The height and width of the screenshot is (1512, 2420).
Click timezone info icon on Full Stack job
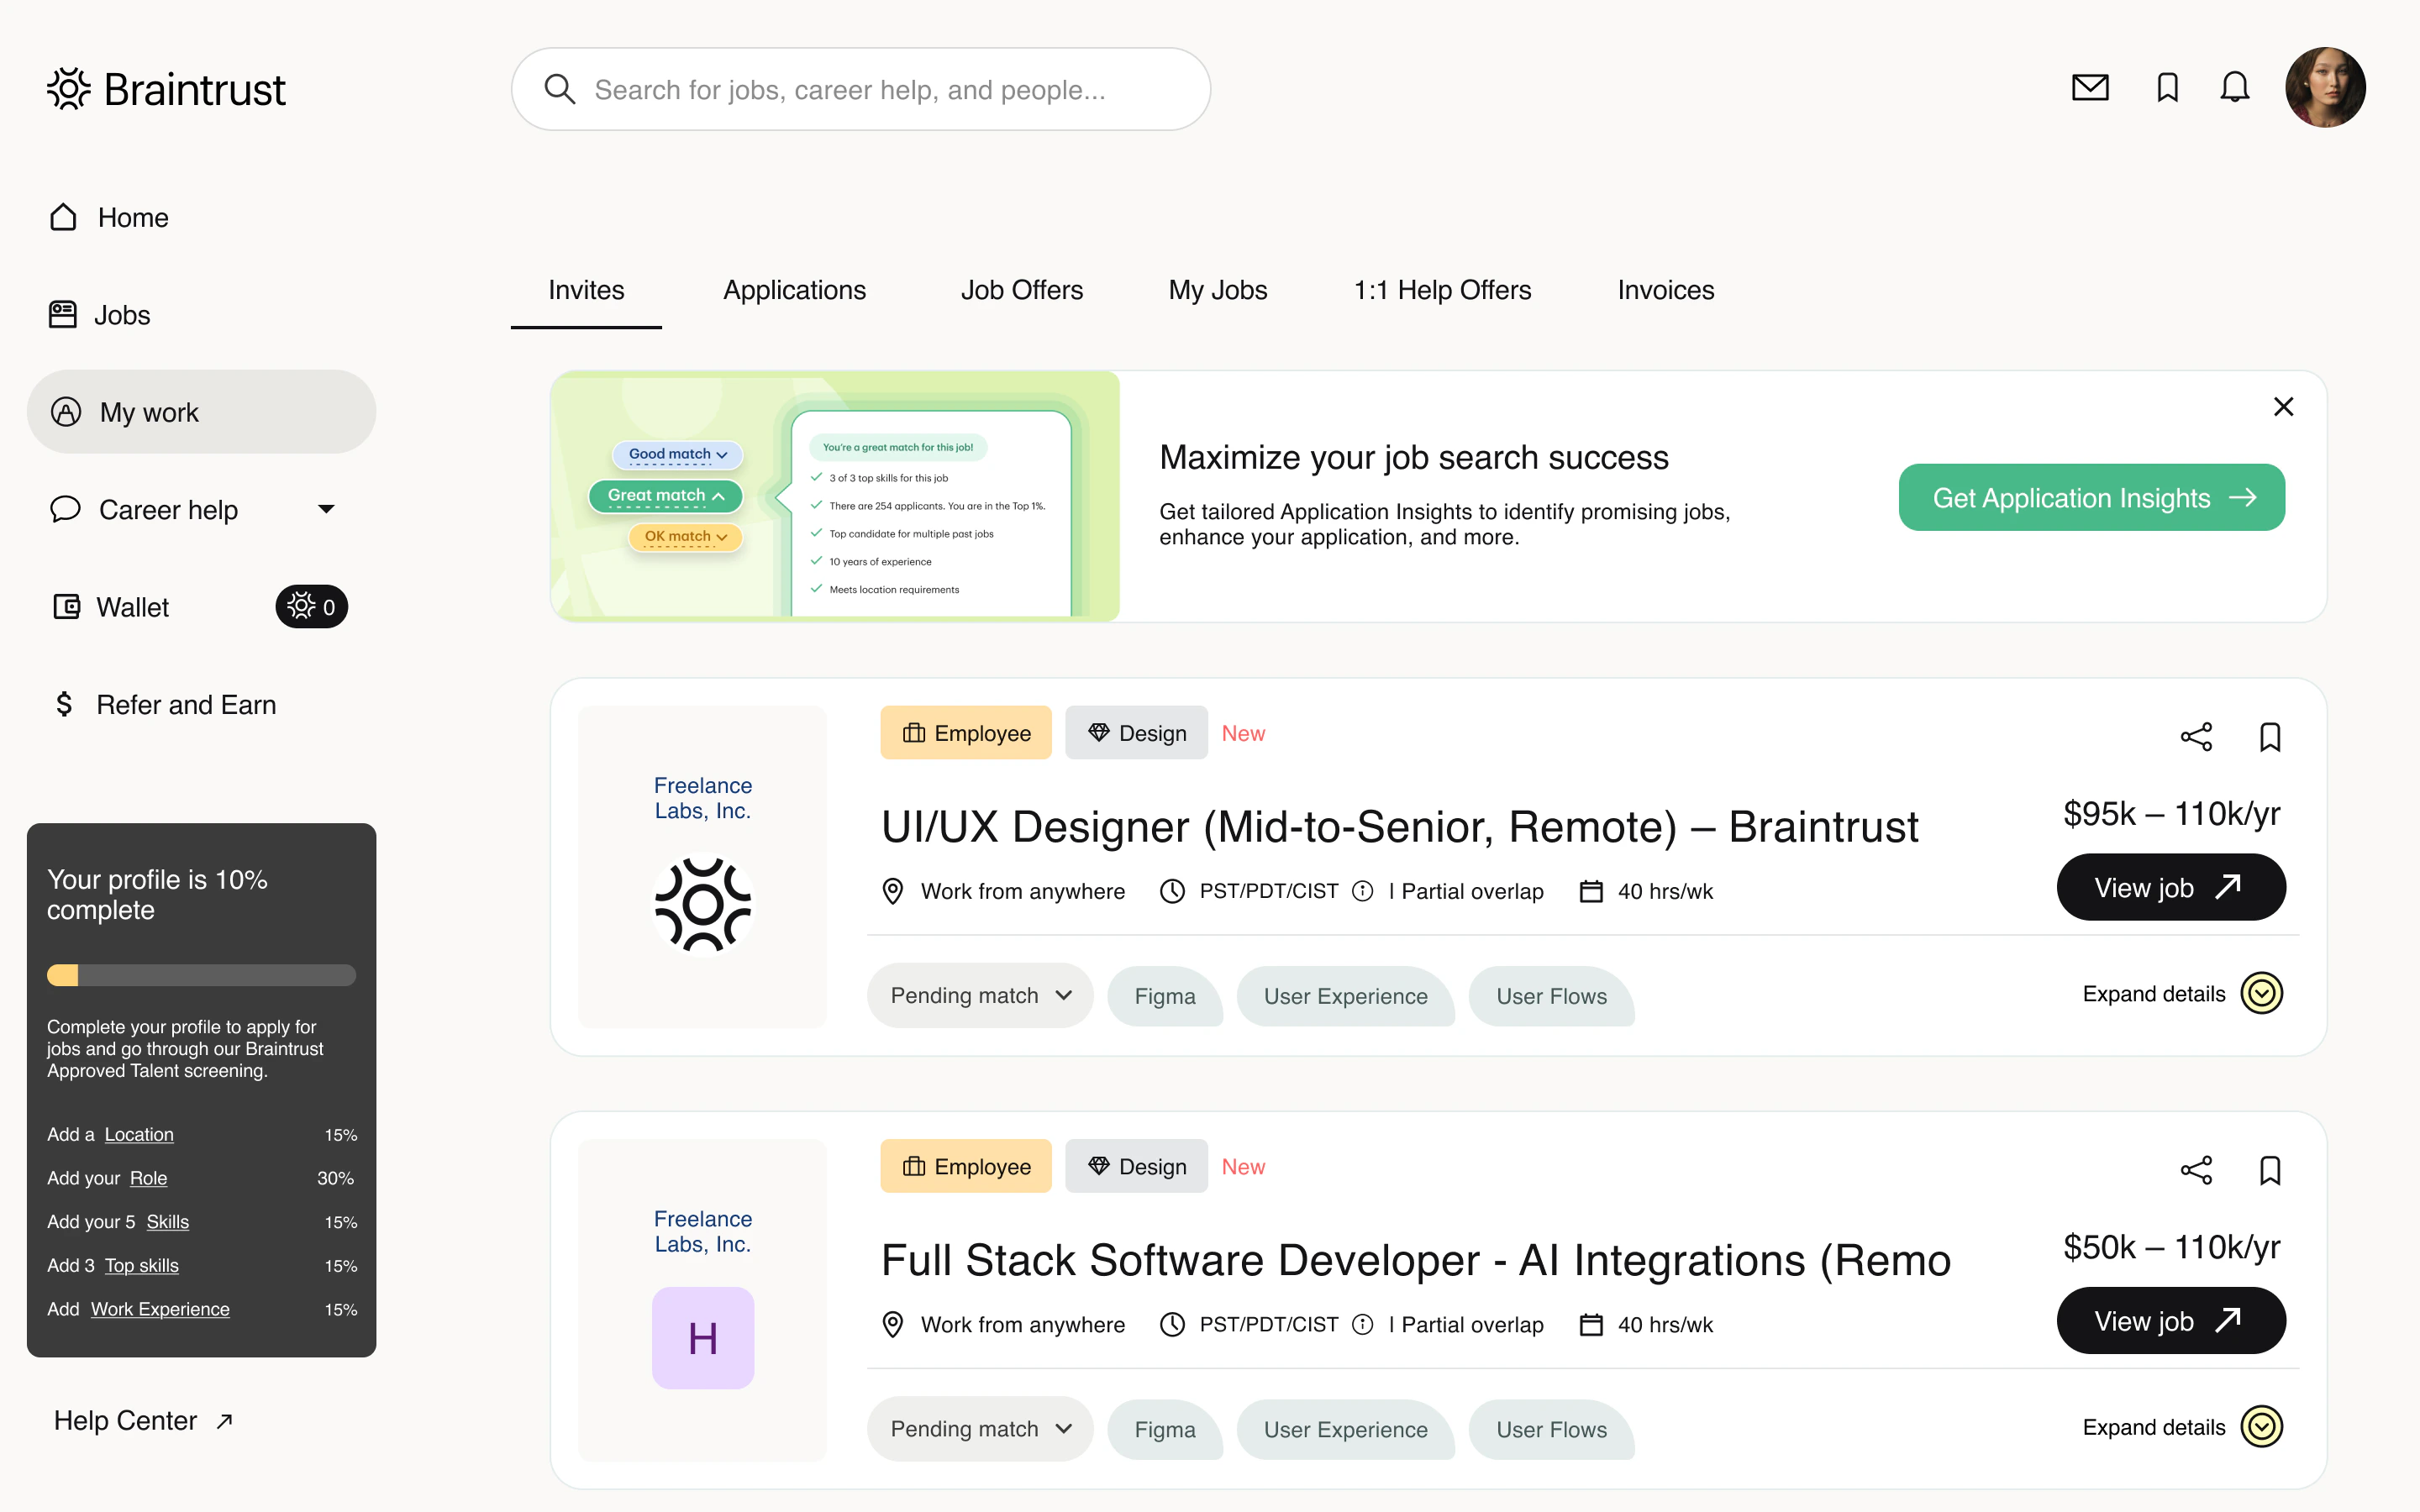1362,1324
